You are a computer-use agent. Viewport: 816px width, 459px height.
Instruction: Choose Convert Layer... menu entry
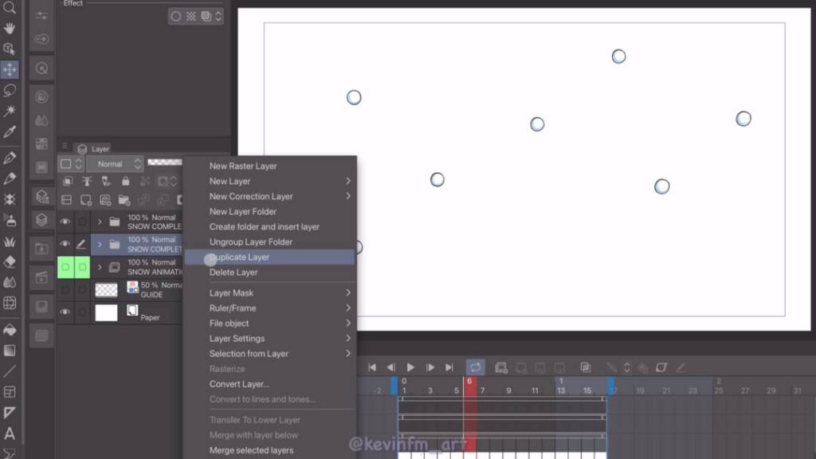[x=270, y=384]
